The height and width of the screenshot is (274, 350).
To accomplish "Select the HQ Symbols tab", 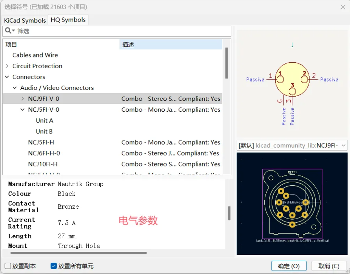I will pyautogui.click(x=68, y=20).
